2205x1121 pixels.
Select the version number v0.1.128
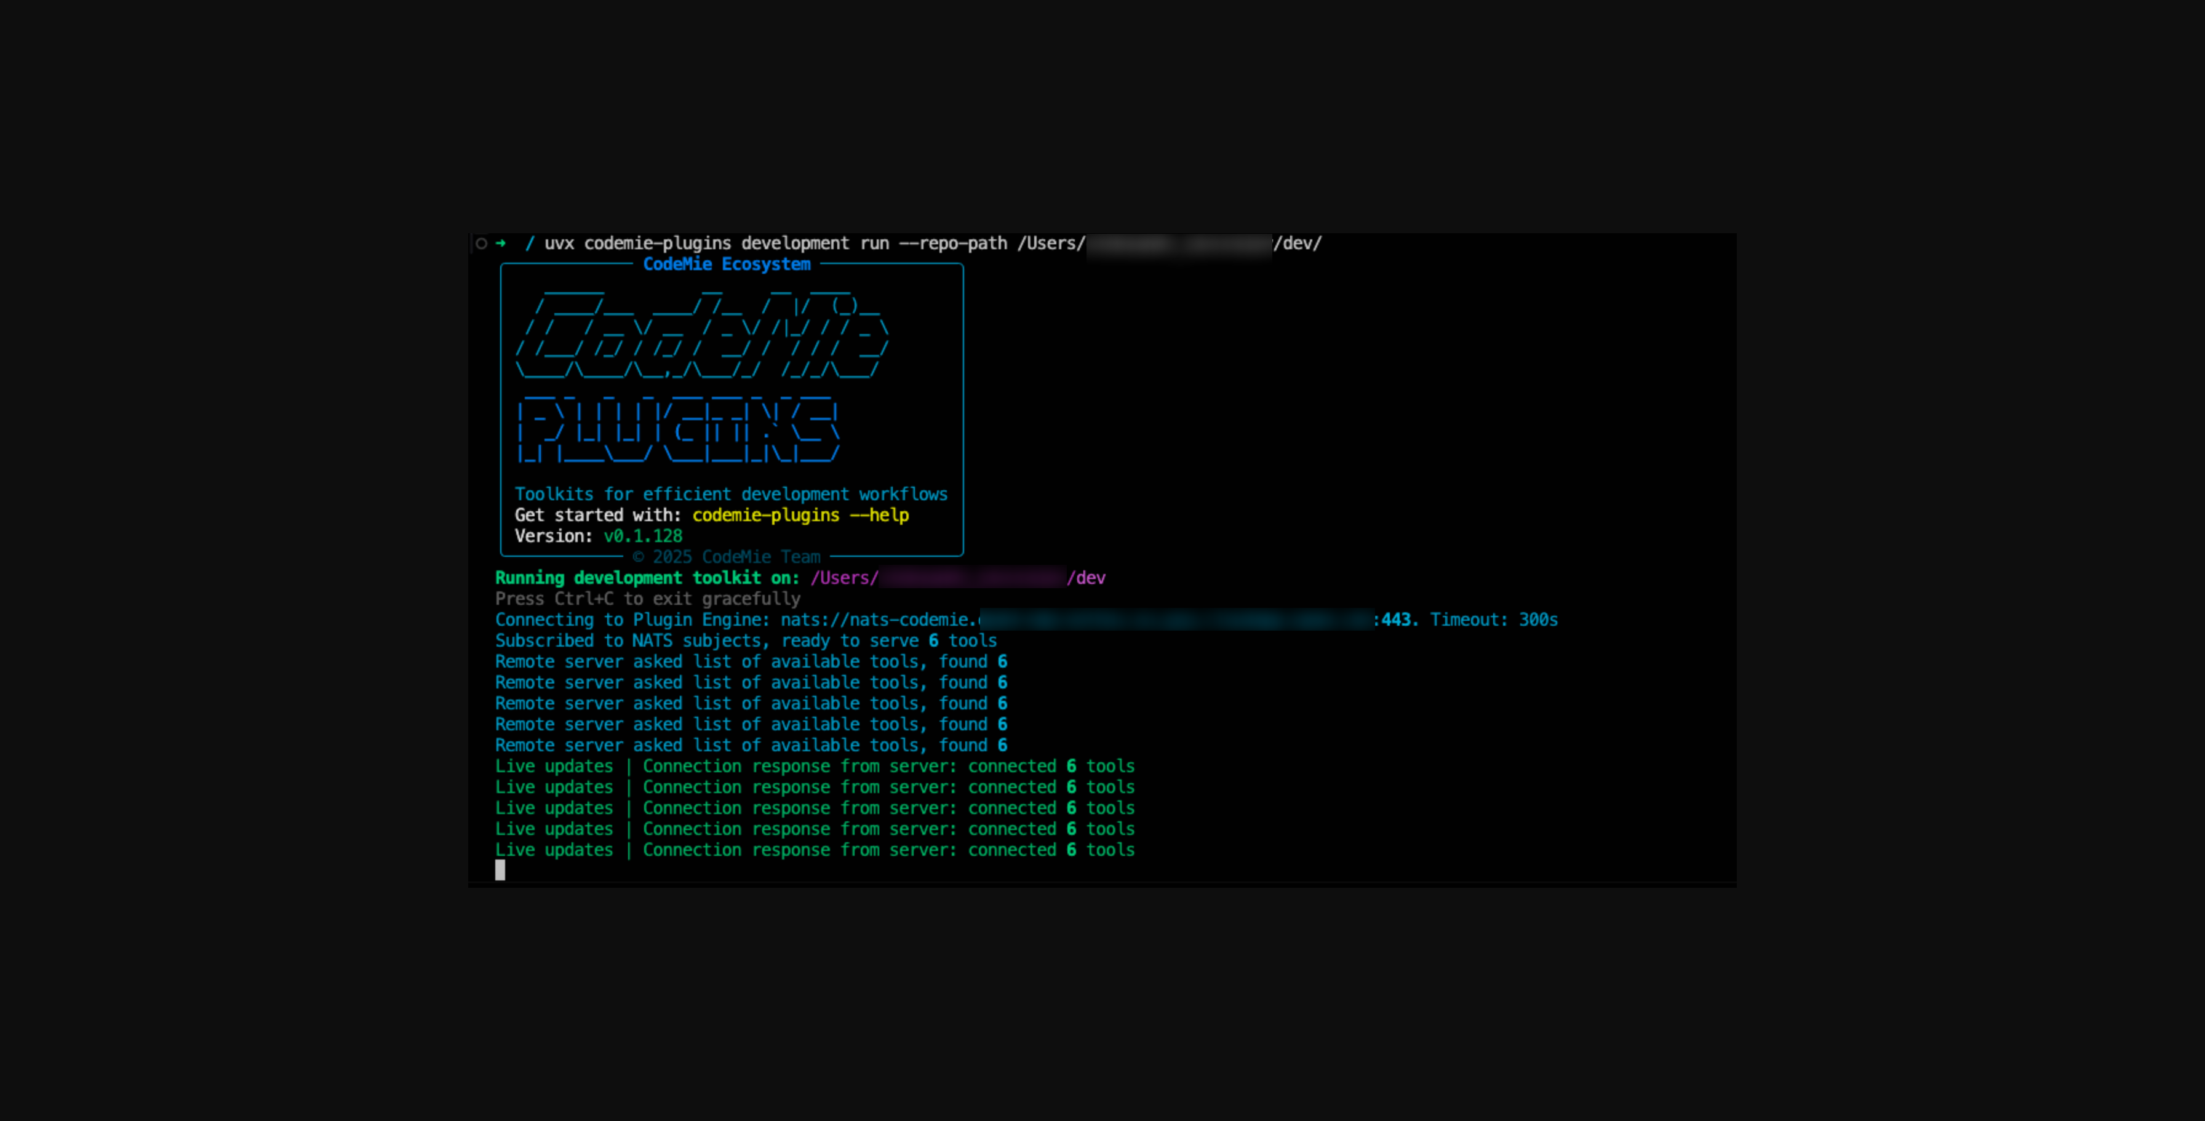[x=642, y=536]
